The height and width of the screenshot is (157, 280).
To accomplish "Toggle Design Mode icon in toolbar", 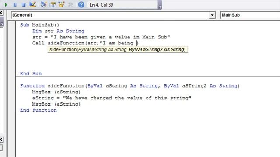I will point(33,4).
